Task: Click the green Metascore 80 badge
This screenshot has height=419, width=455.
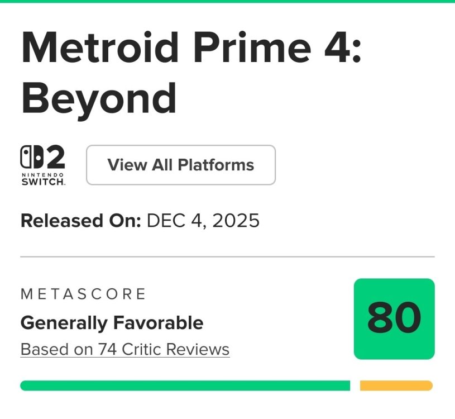Action: [394, 318]
